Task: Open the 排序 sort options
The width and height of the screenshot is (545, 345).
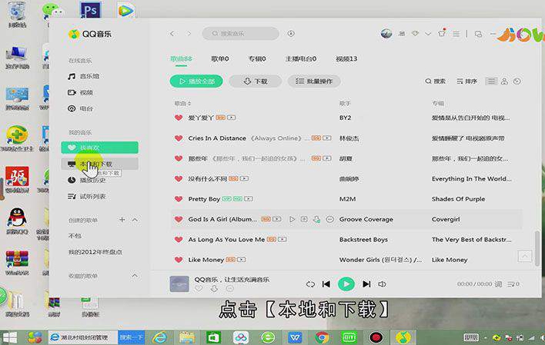Action: coord(466,81)
